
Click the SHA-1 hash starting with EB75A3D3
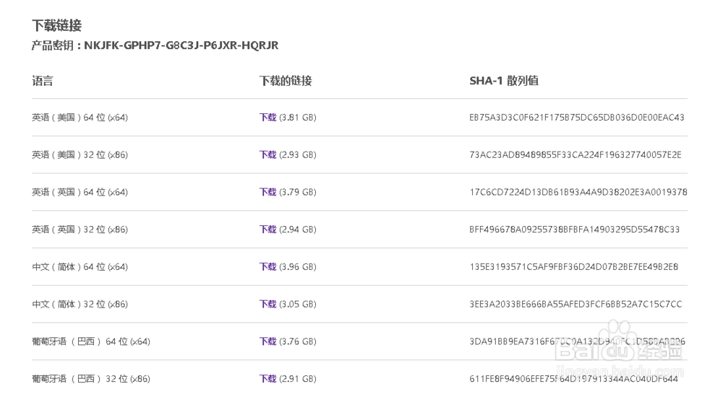coord(576,117)
